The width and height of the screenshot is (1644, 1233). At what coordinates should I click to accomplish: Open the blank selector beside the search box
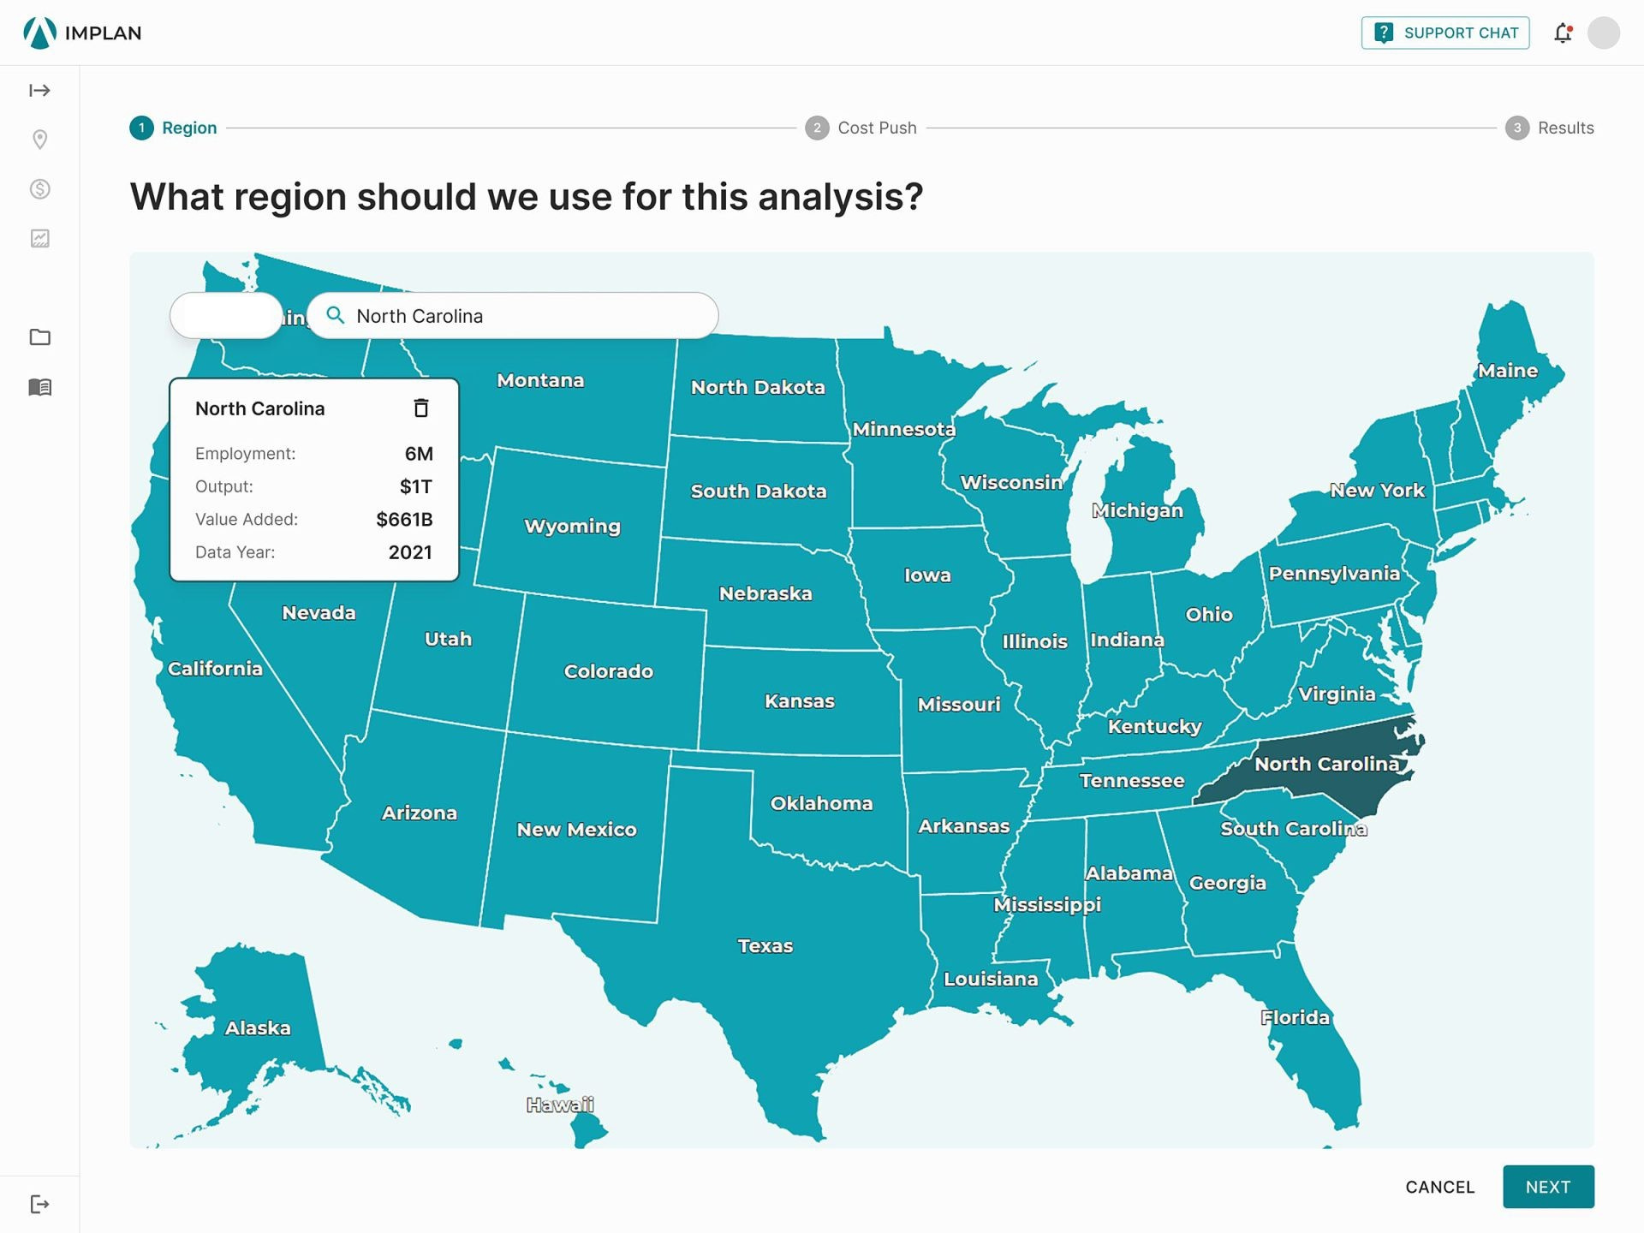coord(226,316)
